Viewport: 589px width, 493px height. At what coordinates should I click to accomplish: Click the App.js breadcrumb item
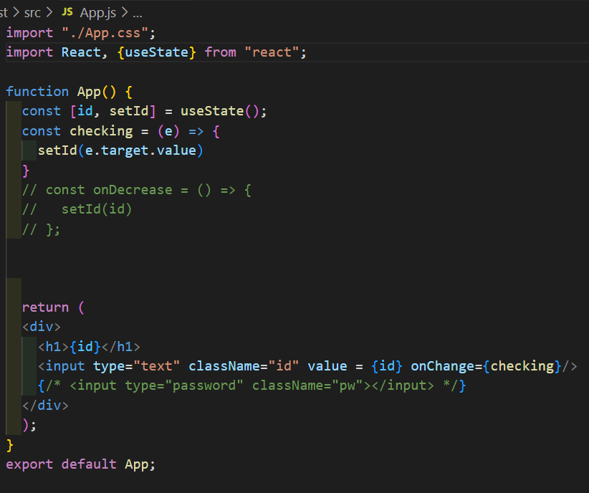click(x=98, y=13)
